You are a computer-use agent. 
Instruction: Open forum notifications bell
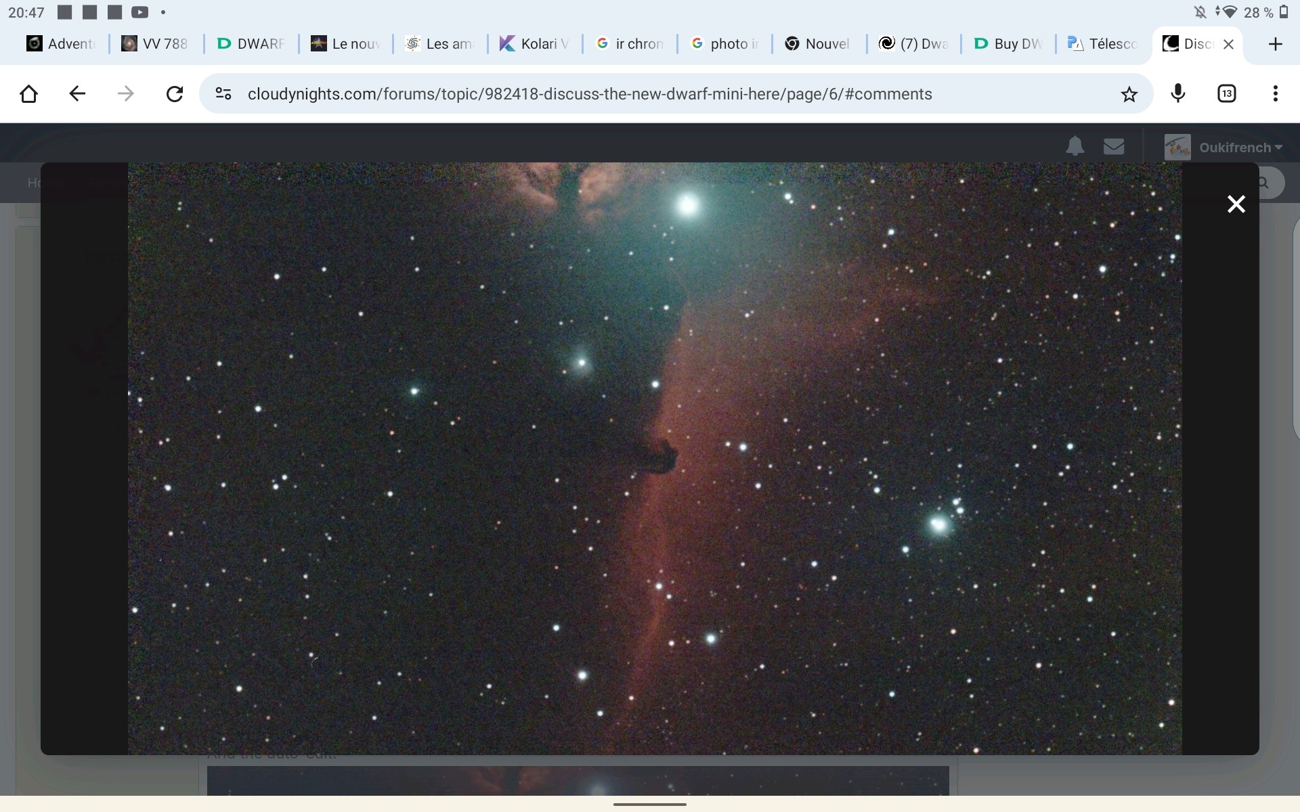pyautogui.click(x=1075, y=146)
